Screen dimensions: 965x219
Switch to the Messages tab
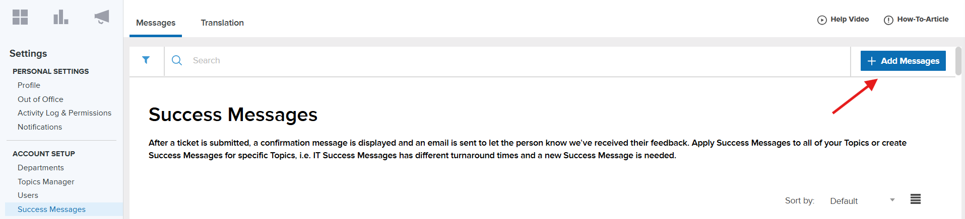click(156, 23)
